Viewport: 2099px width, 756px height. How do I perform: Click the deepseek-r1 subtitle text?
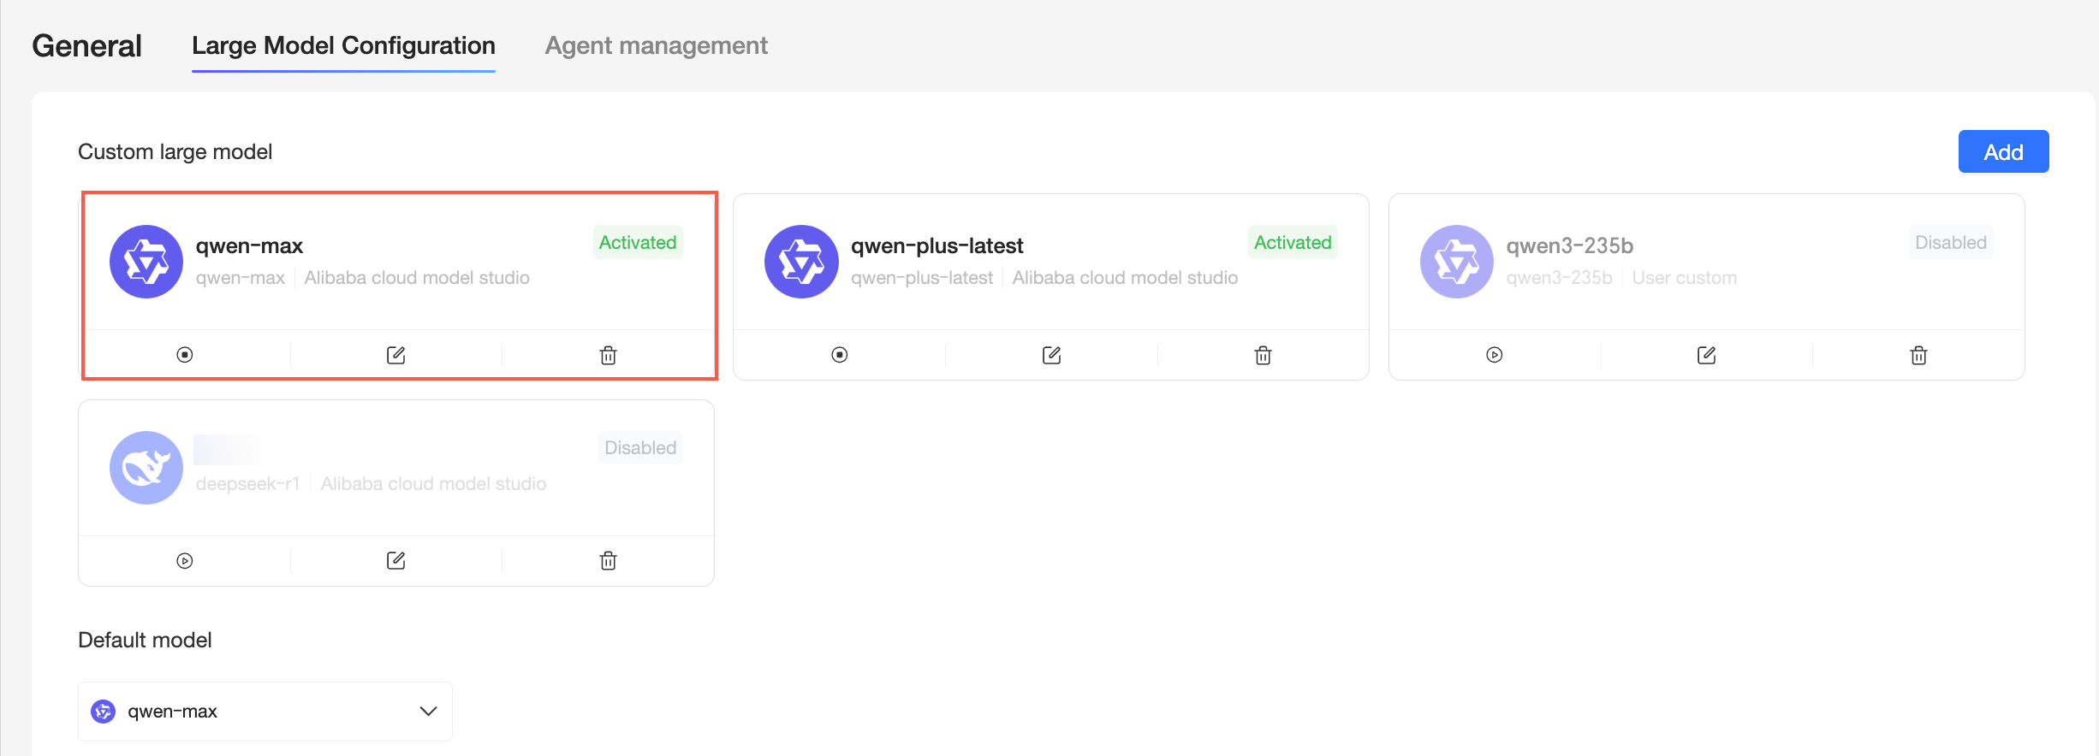[248, 484]
